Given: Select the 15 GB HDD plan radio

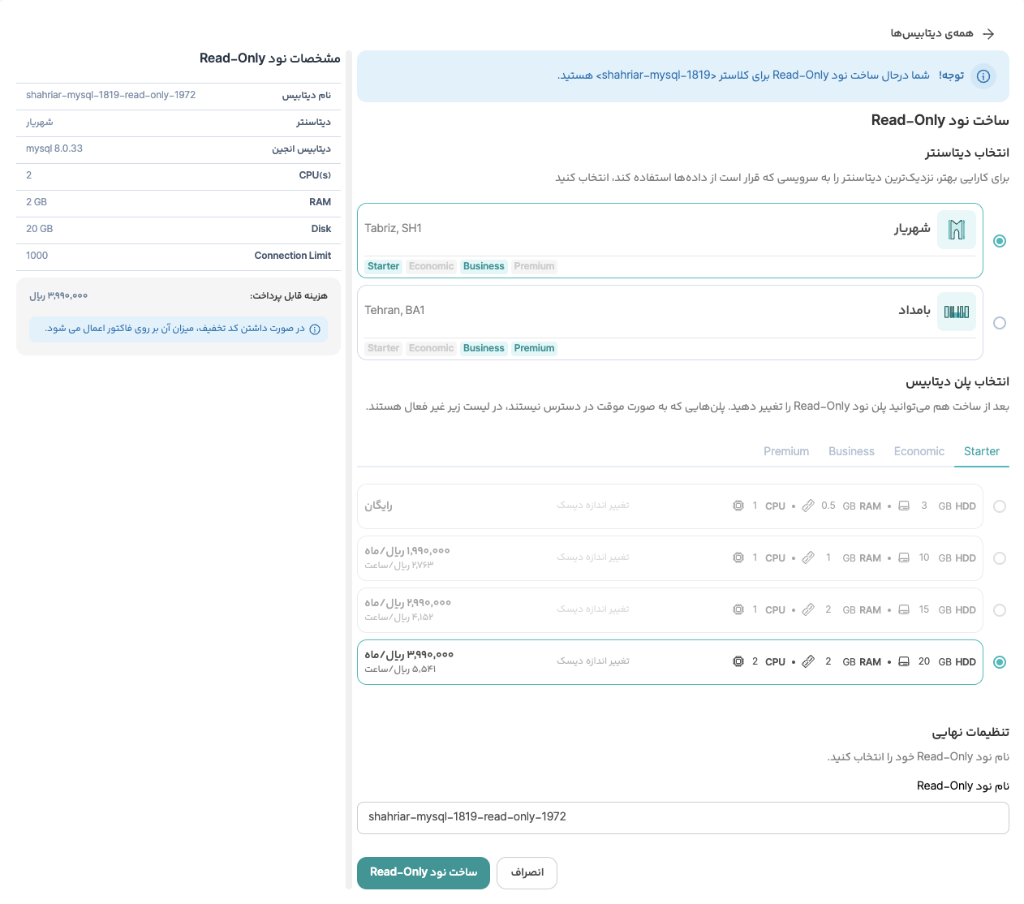Looking at the screenshot, I should [1000, 610].
